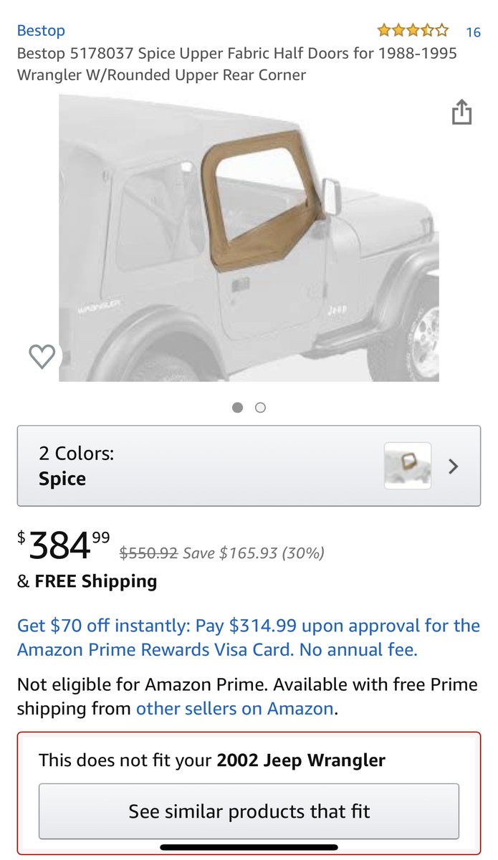Tap the share icon beside product image
This screenshot has height=860, width=498.
461,113
